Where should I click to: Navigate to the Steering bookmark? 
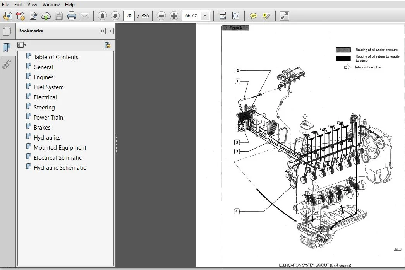44,108
